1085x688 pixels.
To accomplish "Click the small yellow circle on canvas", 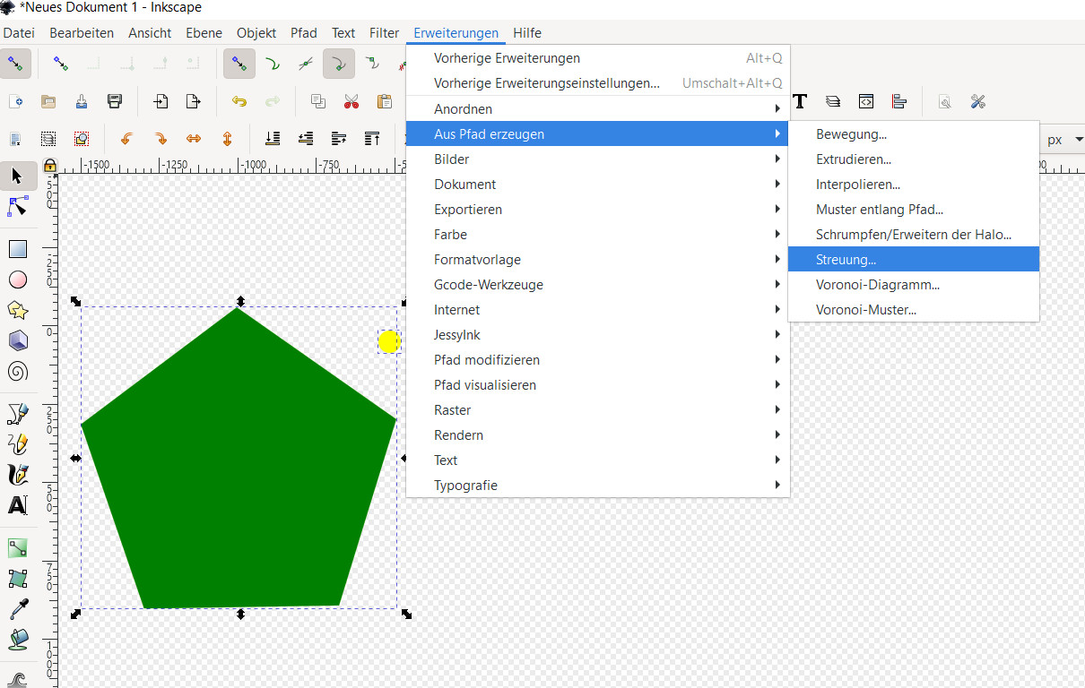I will point(388,341).
